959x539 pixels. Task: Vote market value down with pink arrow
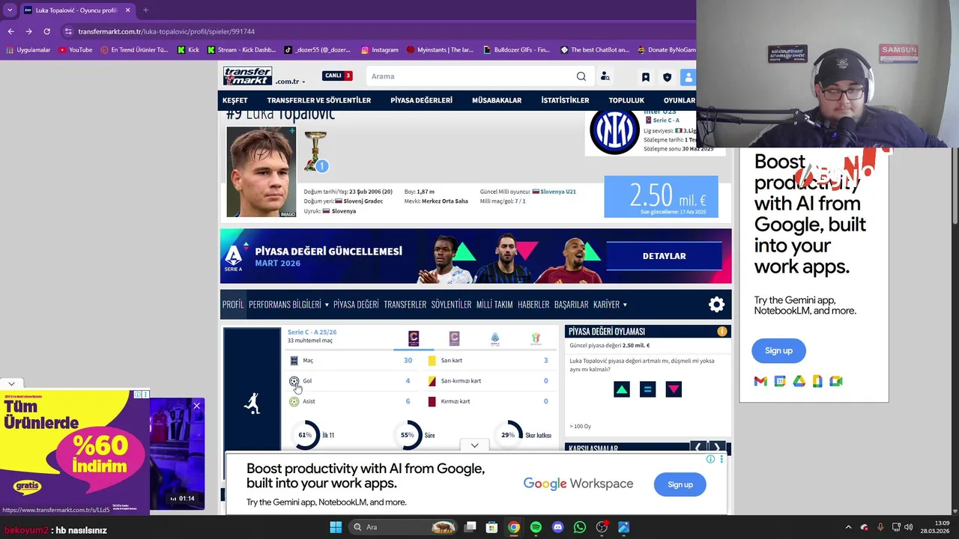[x=674, y=389]
